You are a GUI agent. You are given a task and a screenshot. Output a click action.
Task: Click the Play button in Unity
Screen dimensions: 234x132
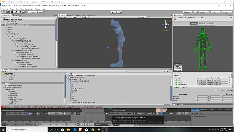[x=113, y=12]
